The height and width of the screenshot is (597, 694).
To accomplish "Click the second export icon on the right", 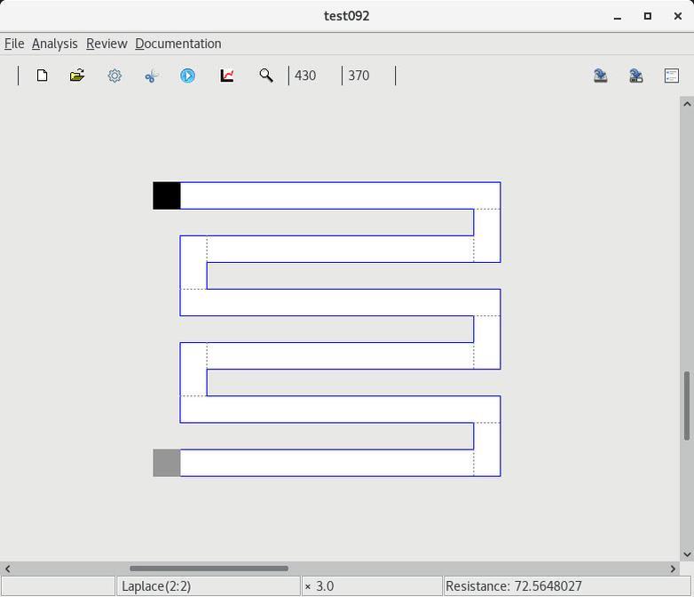I will point(636,76).
